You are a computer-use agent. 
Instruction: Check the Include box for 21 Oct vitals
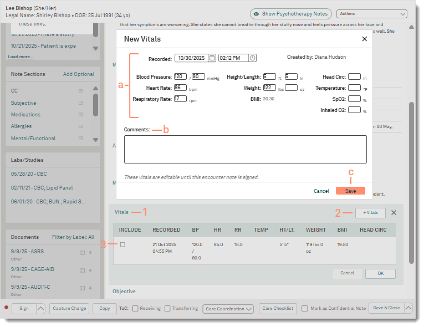pos(122,244)
